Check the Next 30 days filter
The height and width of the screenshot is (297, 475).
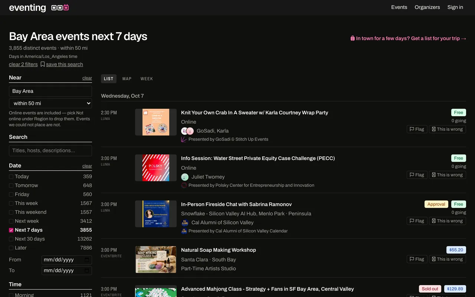click(11, 239)
